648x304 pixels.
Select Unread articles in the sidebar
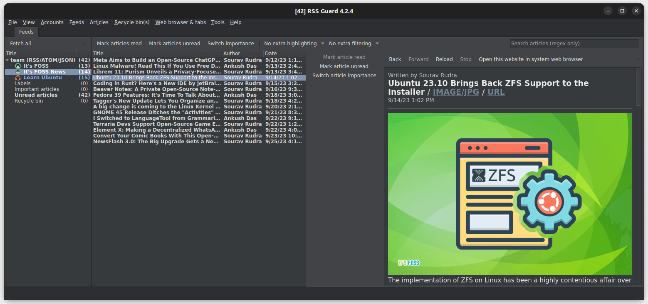click(37, 95)
